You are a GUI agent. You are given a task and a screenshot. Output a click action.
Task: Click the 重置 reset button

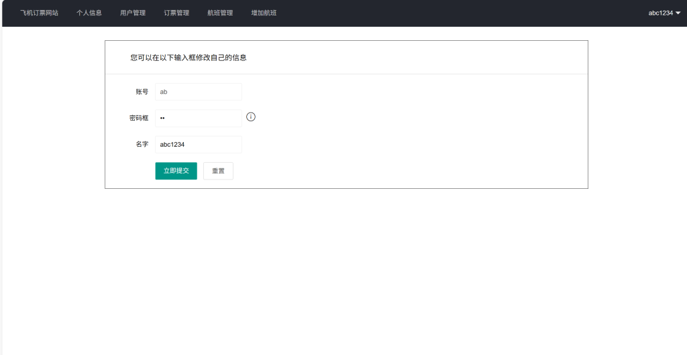pyautogui.click(x=218, y=171)
